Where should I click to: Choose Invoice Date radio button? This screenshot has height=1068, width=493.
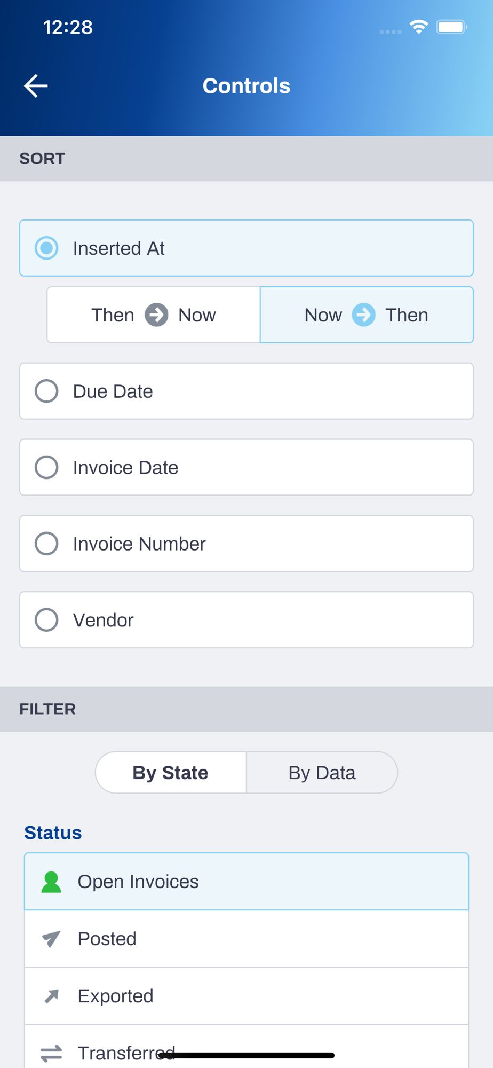pos(46,468)
